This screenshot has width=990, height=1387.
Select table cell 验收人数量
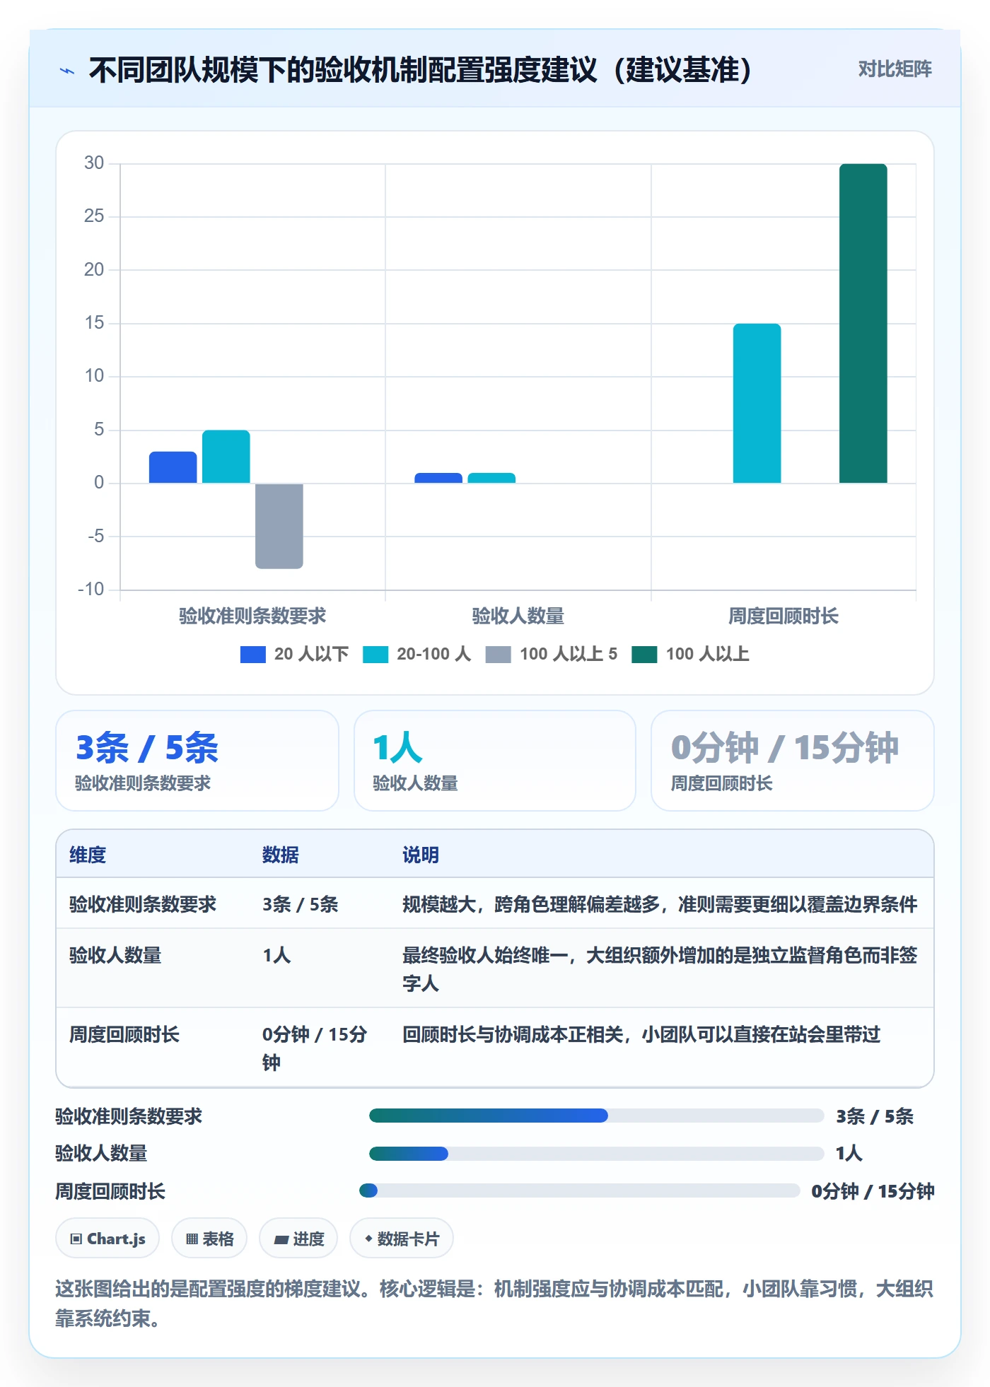click(115, 955)
